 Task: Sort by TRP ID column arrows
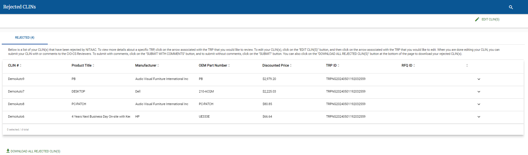(338, 65)
